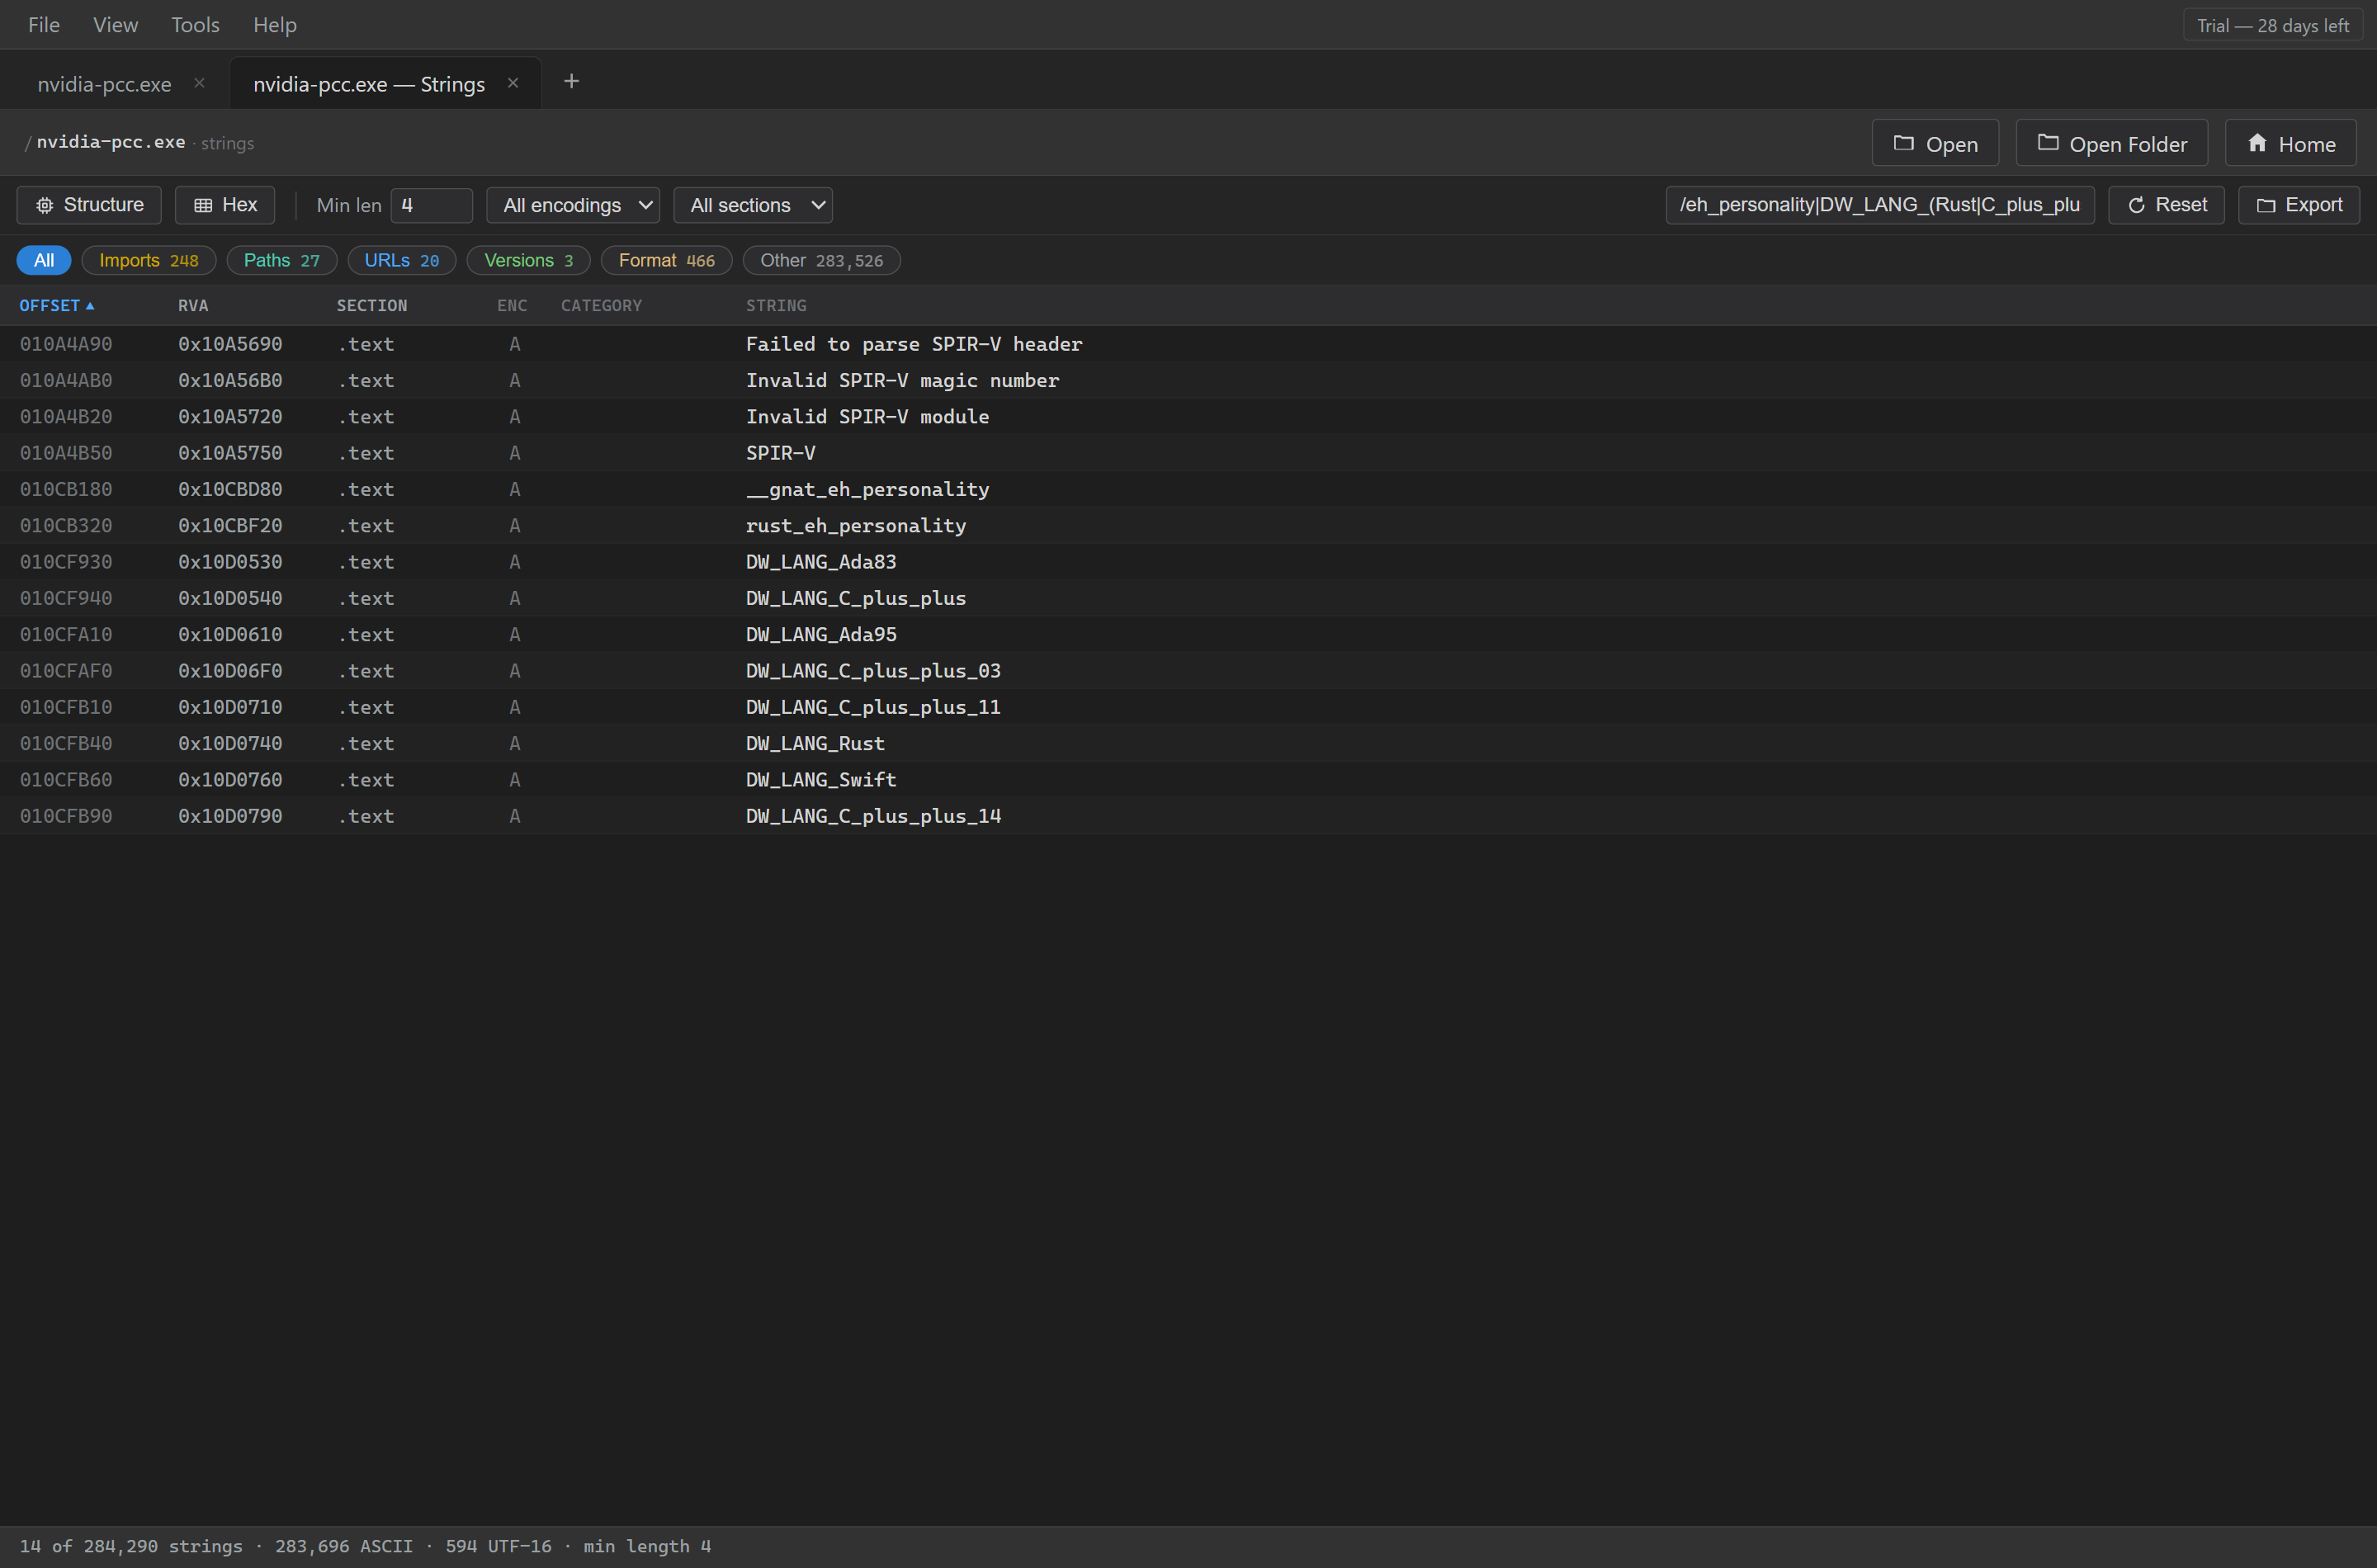The image size is (2377, 1568).
Task: Close the nvidia-pcc.exe tab
Action: click(x=199, y=83)
